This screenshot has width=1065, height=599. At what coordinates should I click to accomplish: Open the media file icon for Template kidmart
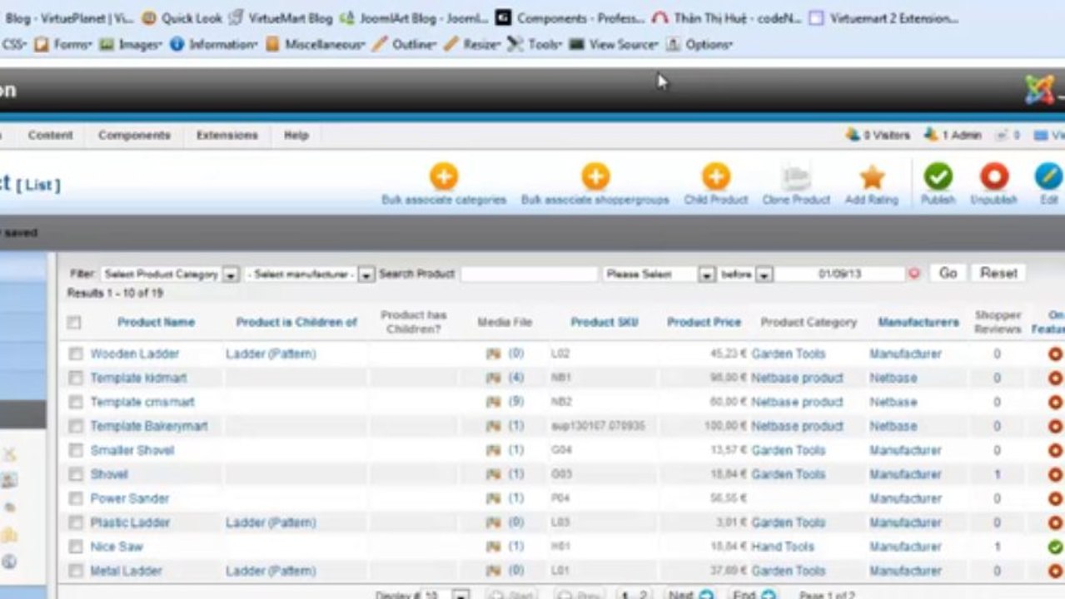click(494, 378)
